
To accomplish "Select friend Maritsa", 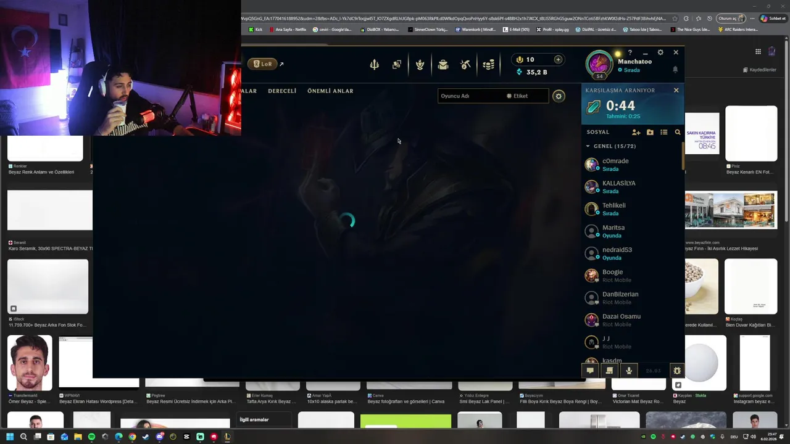I will (x=632, y=231).
